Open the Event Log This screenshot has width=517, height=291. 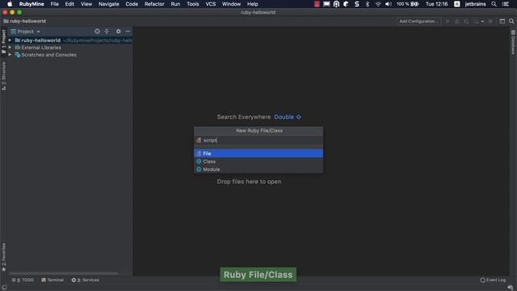pyautogui.click(x=493, y=280)
